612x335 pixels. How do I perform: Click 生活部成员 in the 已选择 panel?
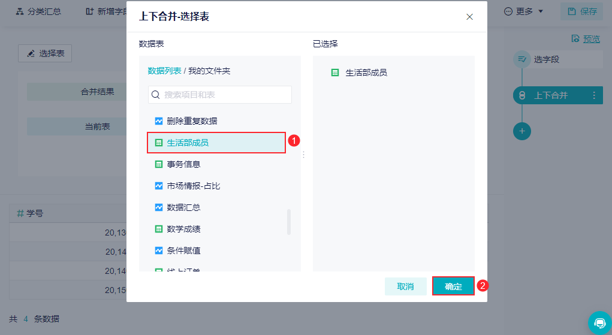click(366, 73)
